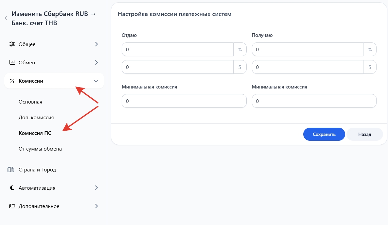Open the Основная commission submenu item

pos(30,102)
